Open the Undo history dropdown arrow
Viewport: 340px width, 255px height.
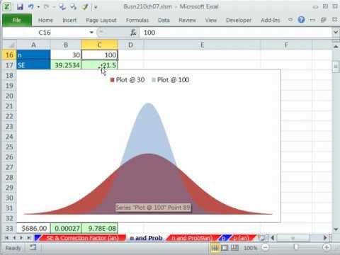tap(38, 7)
